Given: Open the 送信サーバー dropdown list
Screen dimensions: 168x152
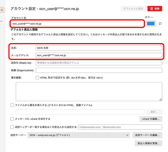Looking at the screenshot, I should click(78, 135).
